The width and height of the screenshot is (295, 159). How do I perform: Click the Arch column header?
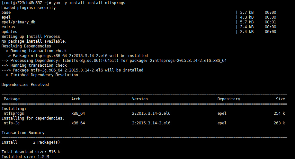point(76,99)
